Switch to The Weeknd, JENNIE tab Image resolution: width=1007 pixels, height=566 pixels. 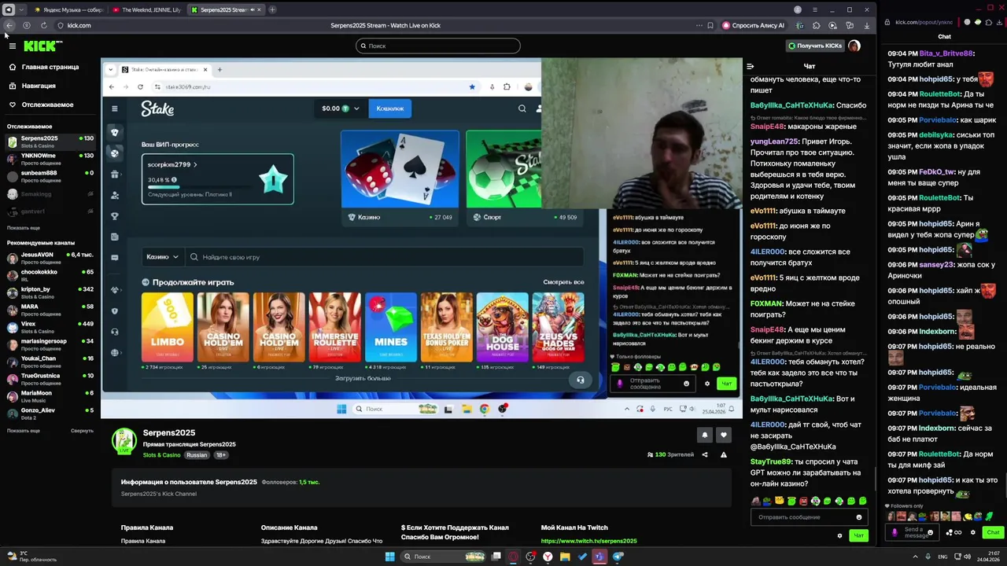[x=146, y=9]
